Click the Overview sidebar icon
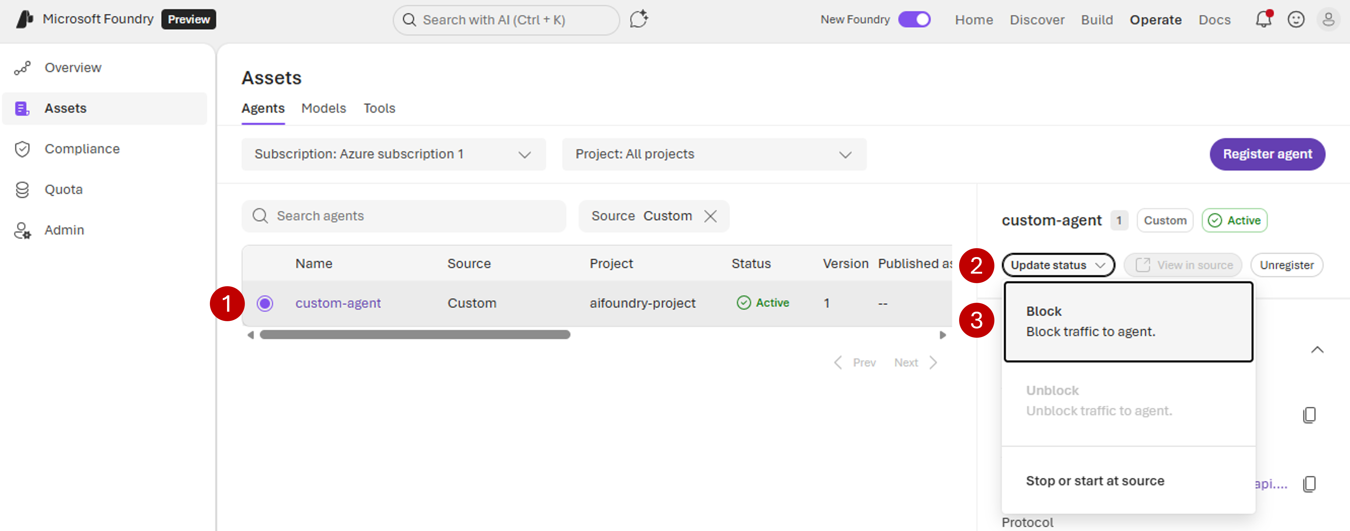Screen dimensions: 1350x531 point(22,68)
